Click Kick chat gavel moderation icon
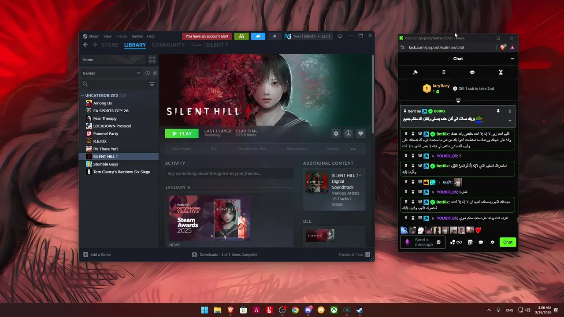The height and width of the screenshot is (317, 564). point(415,72)
